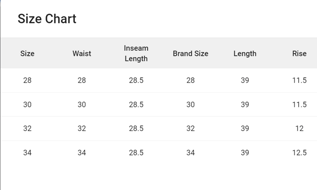Click waist value 28 in the first row

pos(82,80)
